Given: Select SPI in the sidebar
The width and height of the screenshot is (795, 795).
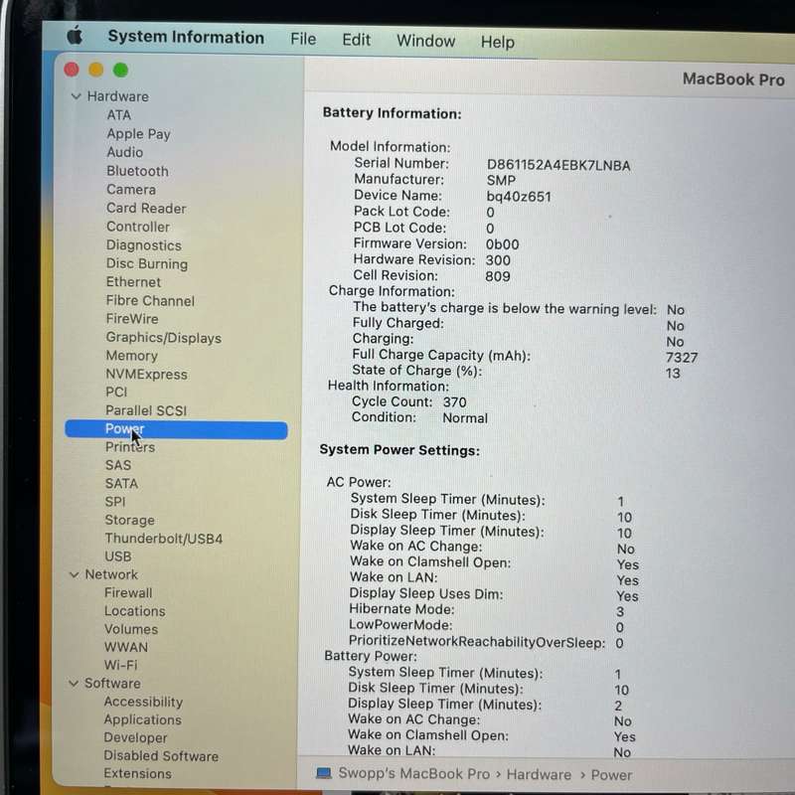Looking at the screenshot, I should coord(114,502).
